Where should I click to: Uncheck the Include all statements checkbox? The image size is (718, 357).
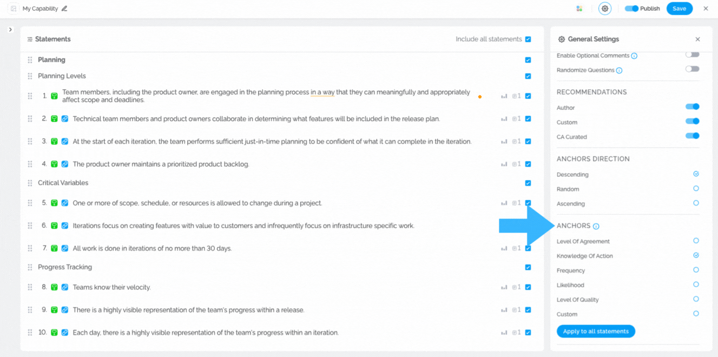coord(528,39)
